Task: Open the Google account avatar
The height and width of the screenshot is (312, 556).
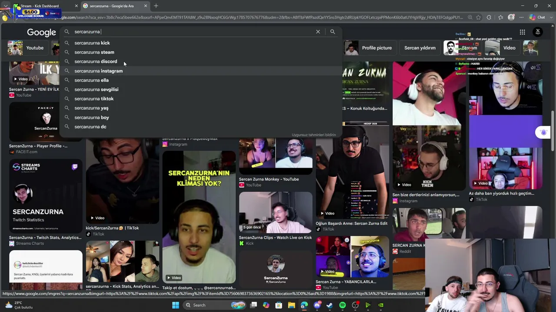Action: click(x=538, y=32)
